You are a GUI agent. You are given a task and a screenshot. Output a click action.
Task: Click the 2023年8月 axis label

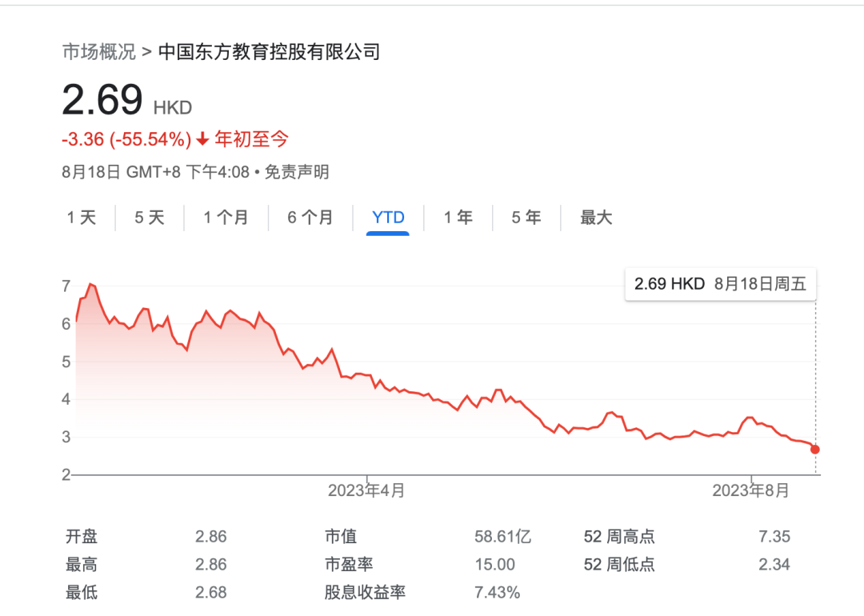click(x=750, y=490)
